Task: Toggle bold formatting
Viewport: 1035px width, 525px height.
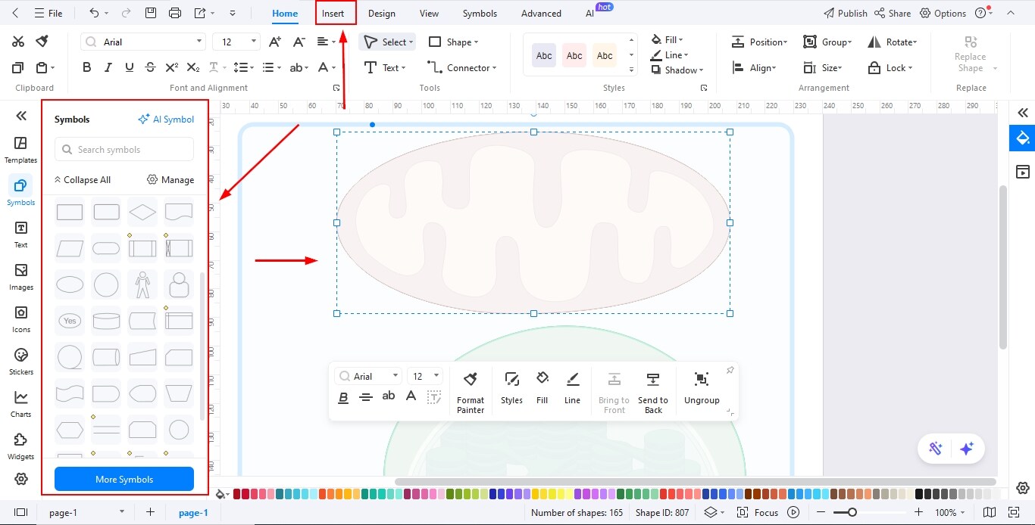Action: 86,67
